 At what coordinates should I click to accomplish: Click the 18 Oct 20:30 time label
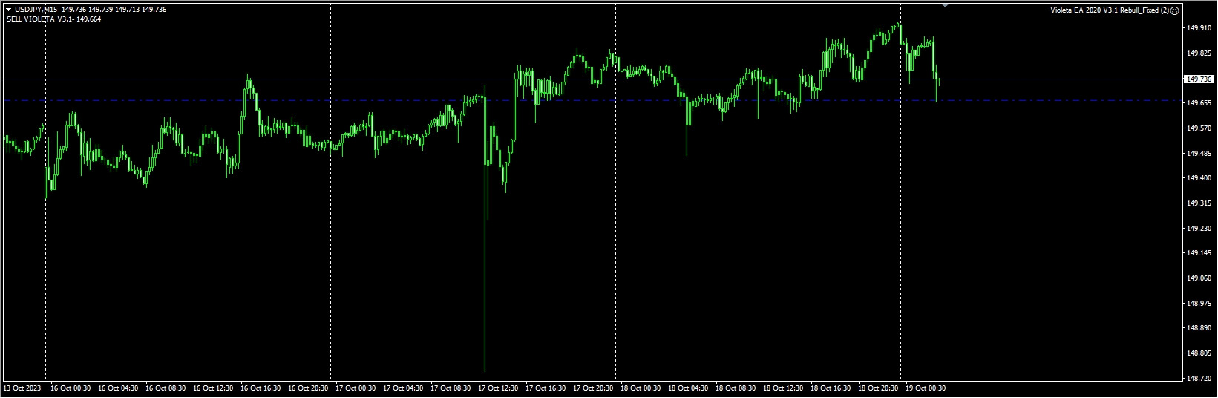(x=879, y=388)
